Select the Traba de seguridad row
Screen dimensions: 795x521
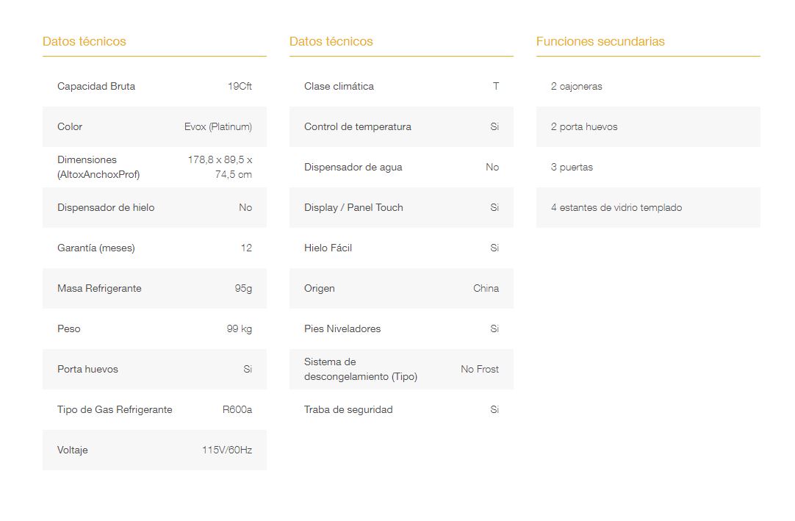(402, 409)
